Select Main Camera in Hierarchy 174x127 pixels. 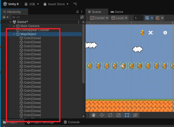pyautogui.click(x=30, y=26)
